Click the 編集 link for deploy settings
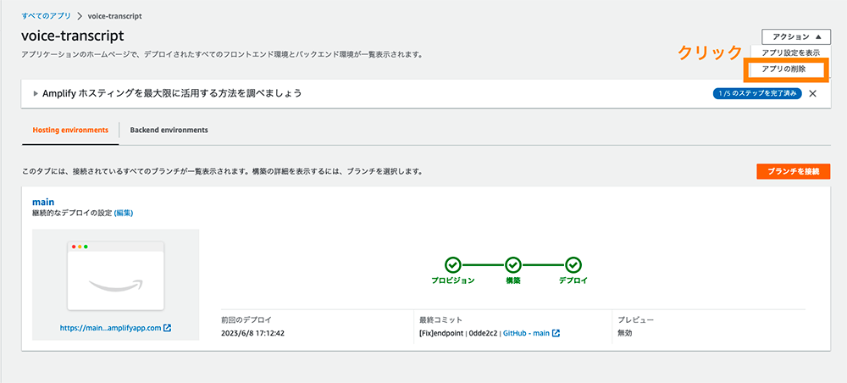847x383 pixels. pyautogui.click(x=124, y=214)
